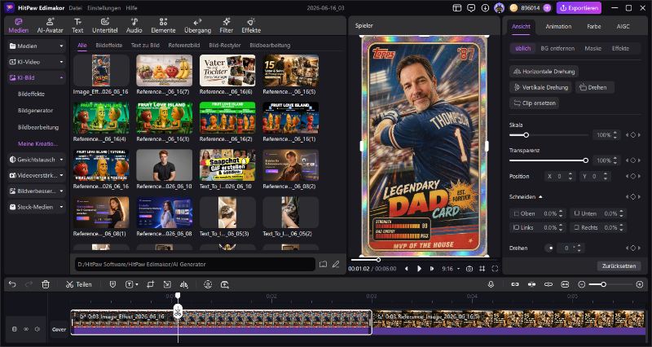
Task: Zoom out timeline with minus icon
Action: point(581,284)
